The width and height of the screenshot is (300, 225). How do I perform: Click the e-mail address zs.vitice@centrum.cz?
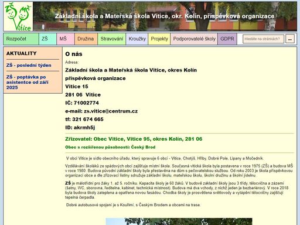tap(111, 111)
